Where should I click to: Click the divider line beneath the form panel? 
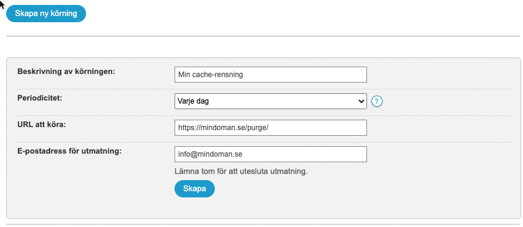263,224
